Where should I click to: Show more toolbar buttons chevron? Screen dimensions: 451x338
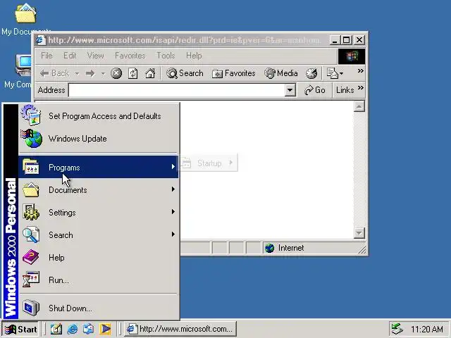(360, 70)
